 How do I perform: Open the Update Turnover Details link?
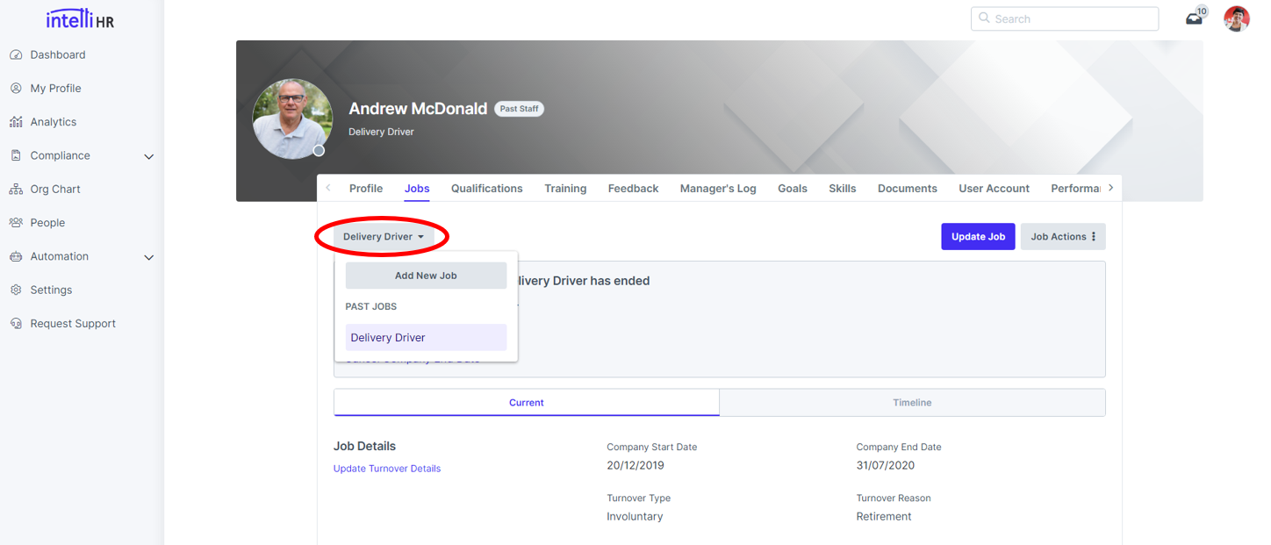point(387,469)
